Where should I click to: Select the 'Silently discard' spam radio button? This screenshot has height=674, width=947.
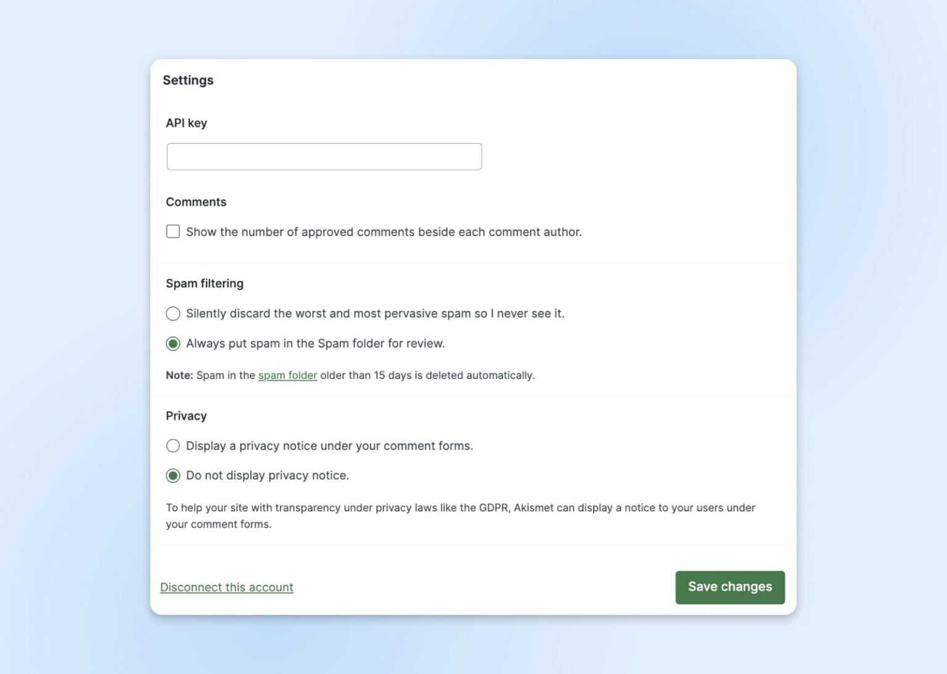pos(173,314)
